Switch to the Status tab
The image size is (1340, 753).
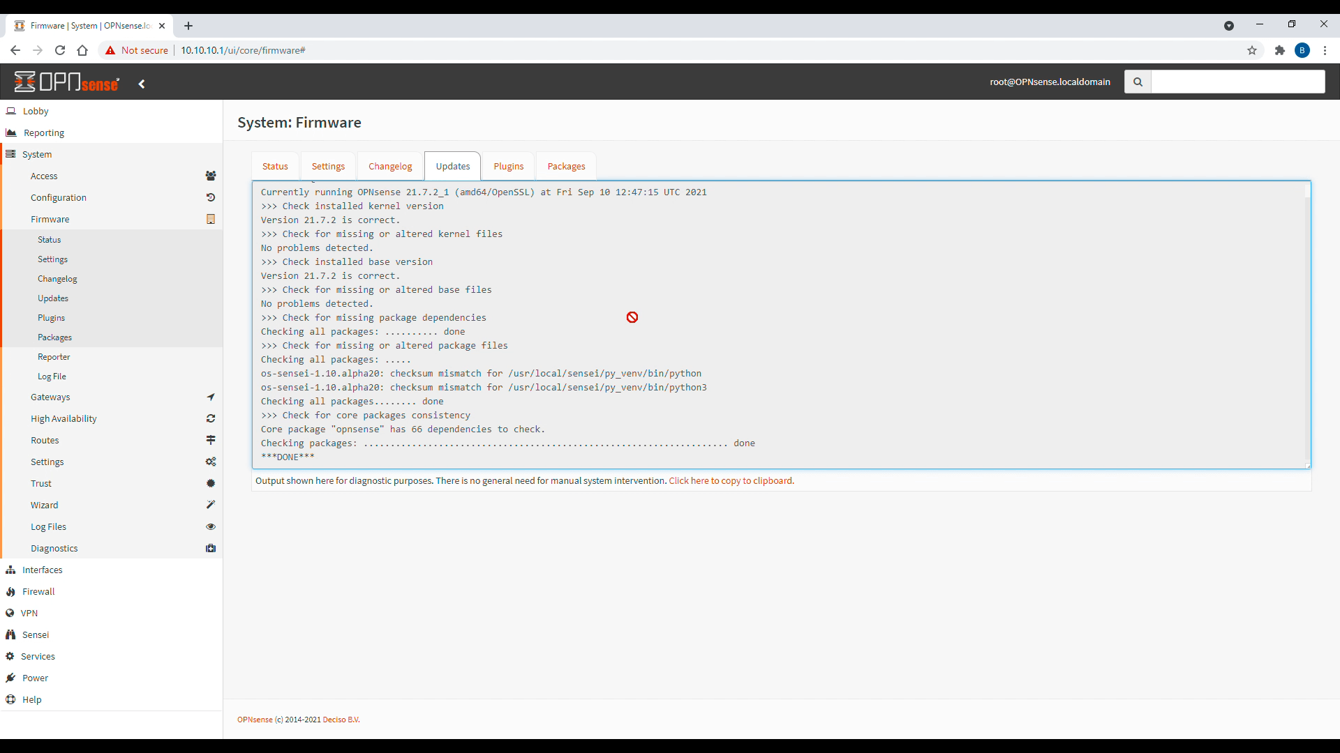(275, 166)
